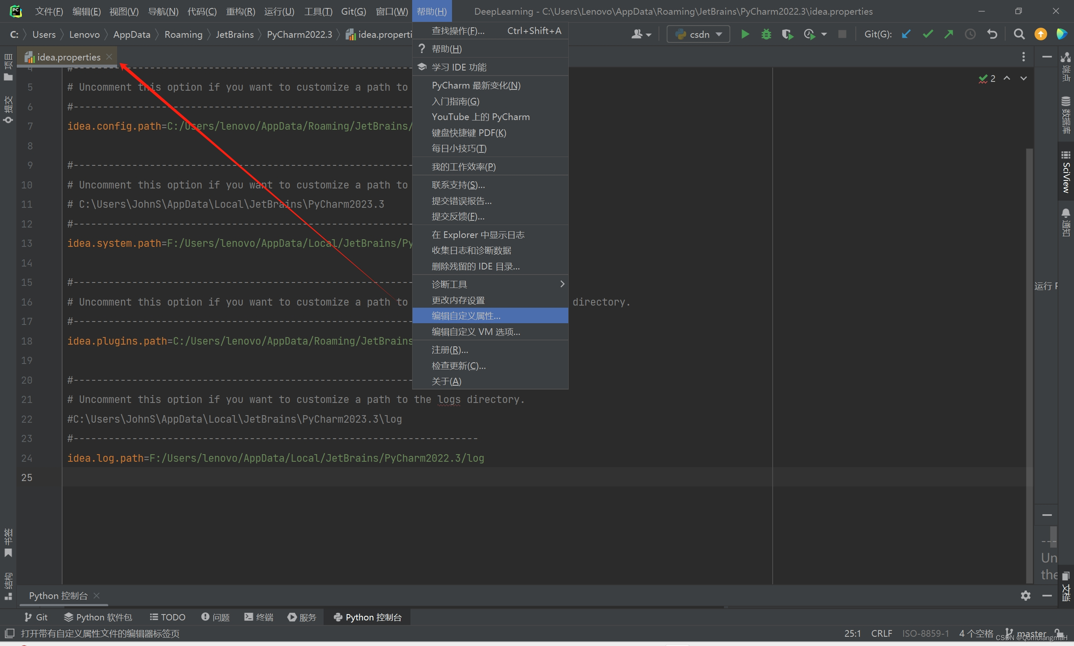Open the 导航(N) menu

pyautogui.click(x=163, y=11)
